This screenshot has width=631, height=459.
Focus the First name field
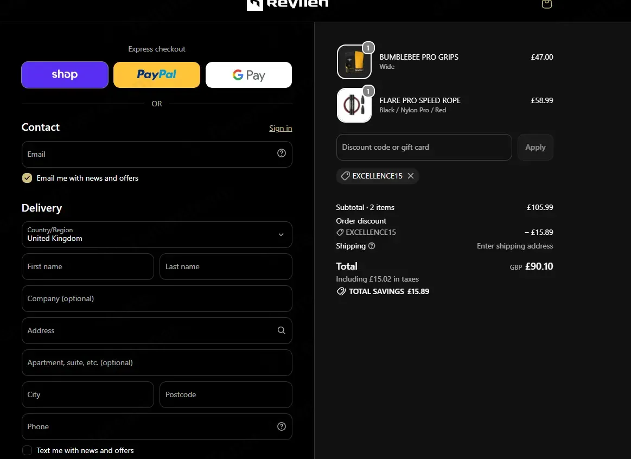[88, 266]
